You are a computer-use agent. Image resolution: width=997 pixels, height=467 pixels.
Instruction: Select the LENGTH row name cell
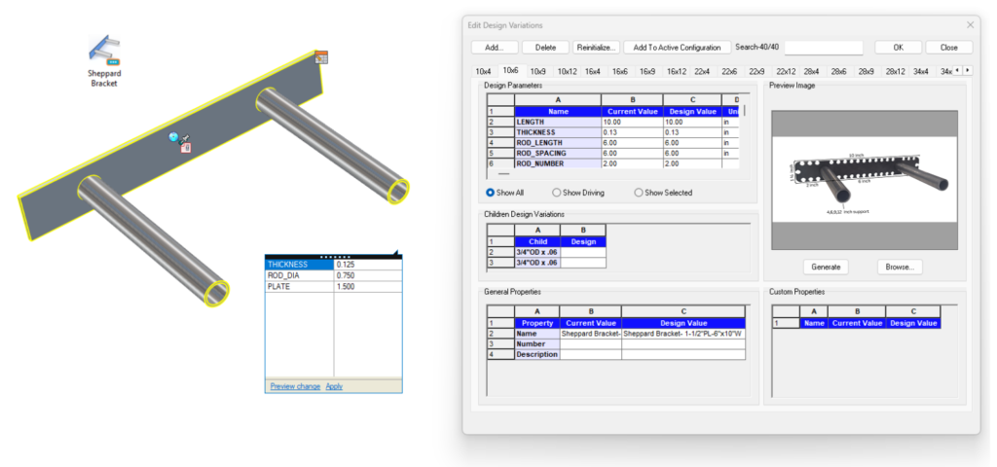[558, 122]
